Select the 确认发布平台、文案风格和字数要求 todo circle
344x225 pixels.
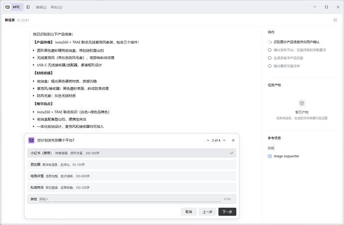[x=270, y=50]
